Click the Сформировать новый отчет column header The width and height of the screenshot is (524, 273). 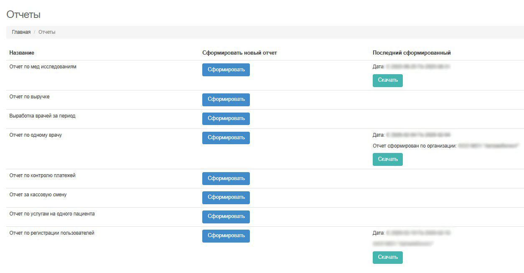coord(239,53)
